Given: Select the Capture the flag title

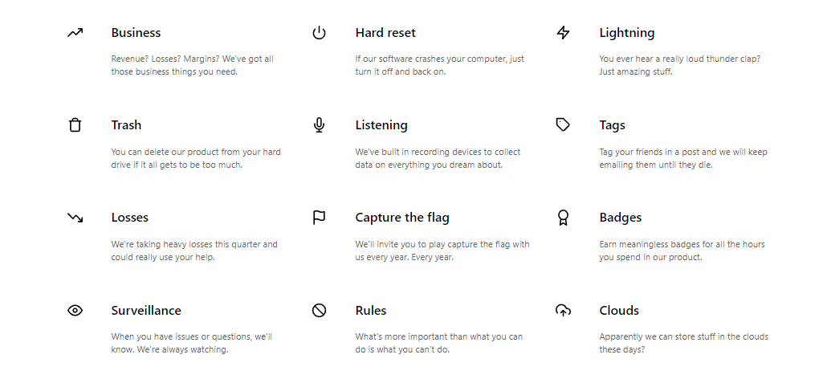Looking at the screenshot, I should point(402,218).
